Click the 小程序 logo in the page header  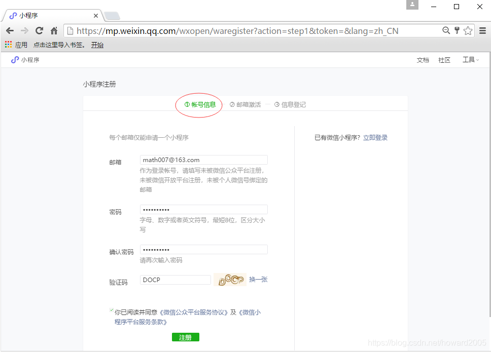coord(22,59)
